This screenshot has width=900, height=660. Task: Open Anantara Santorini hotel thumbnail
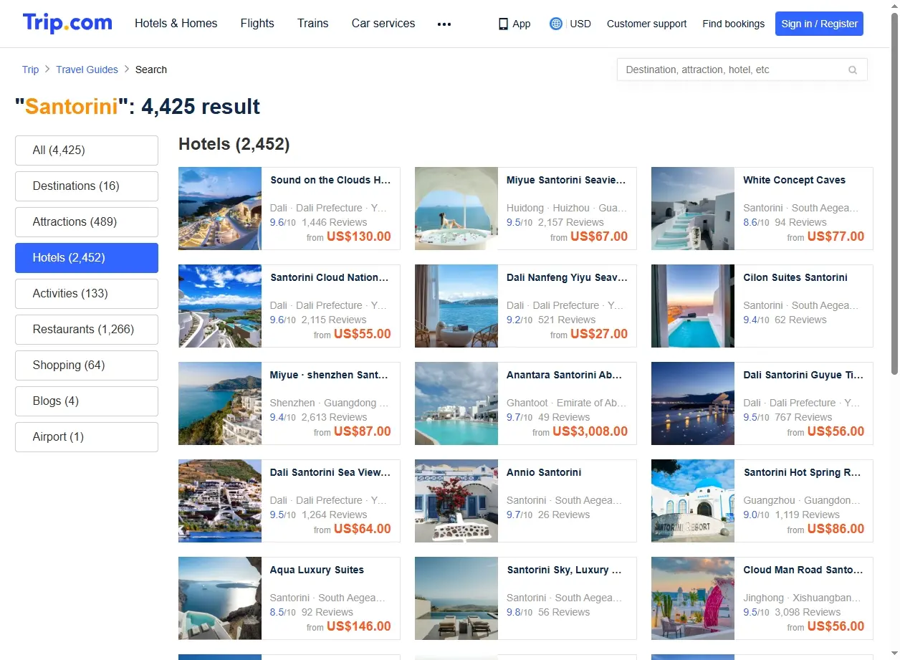[456, 403]
